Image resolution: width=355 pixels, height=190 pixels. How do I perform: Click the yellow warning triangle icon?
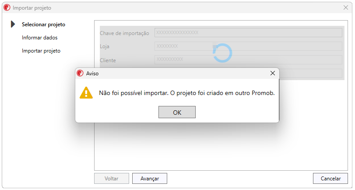(x=86, y=93)
